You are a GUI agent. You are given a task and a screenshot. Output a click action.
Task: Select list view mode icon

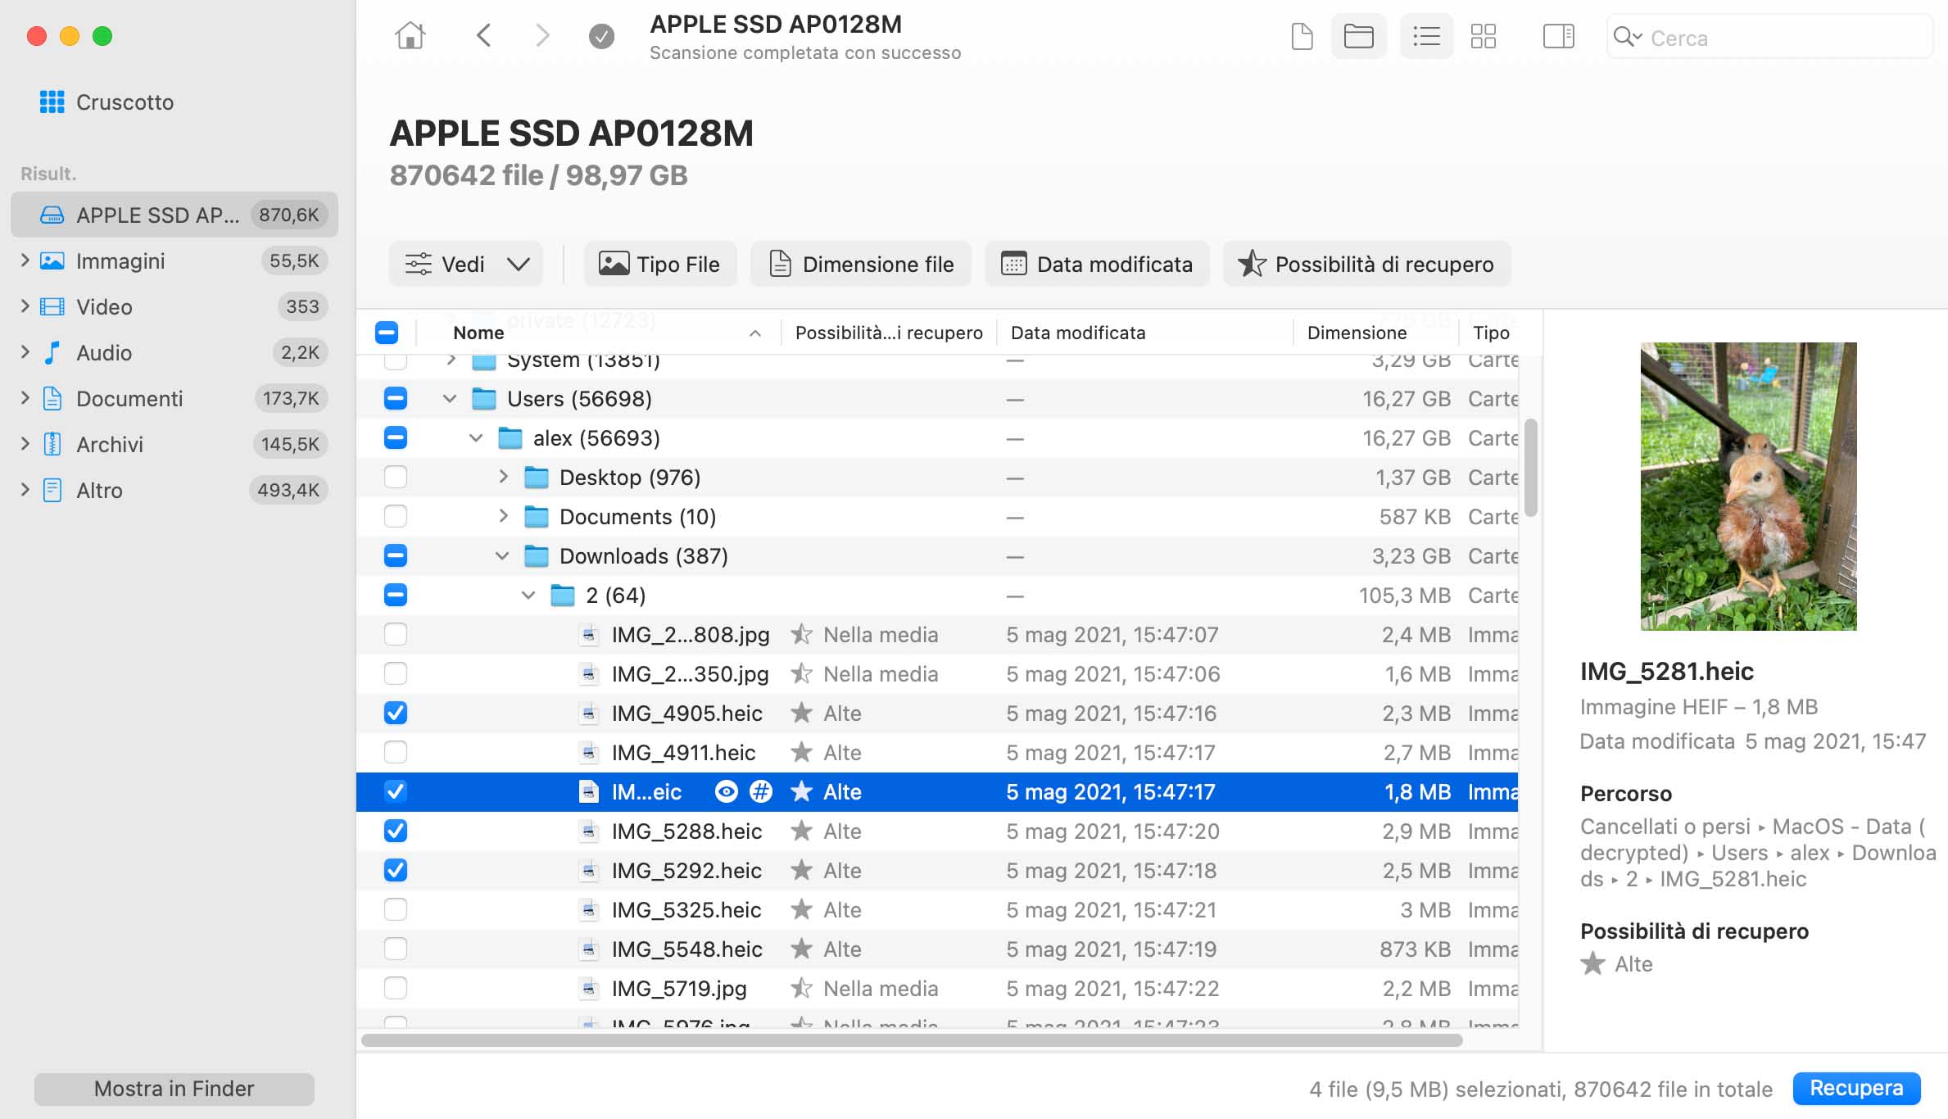(1426, 37)
